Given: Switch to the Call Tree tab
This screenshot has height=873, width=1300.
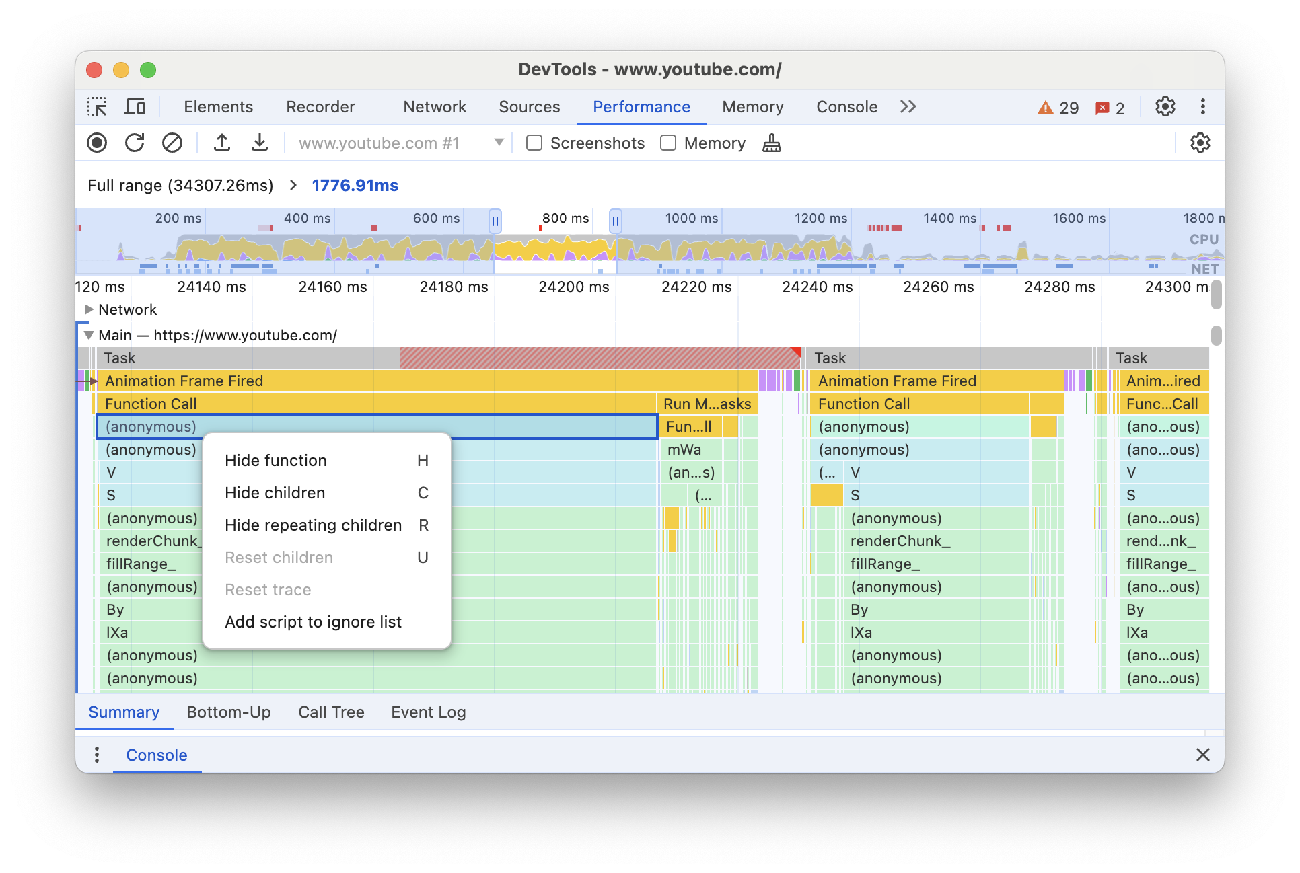Looking at the screenshot, I should tap(332, 712).
